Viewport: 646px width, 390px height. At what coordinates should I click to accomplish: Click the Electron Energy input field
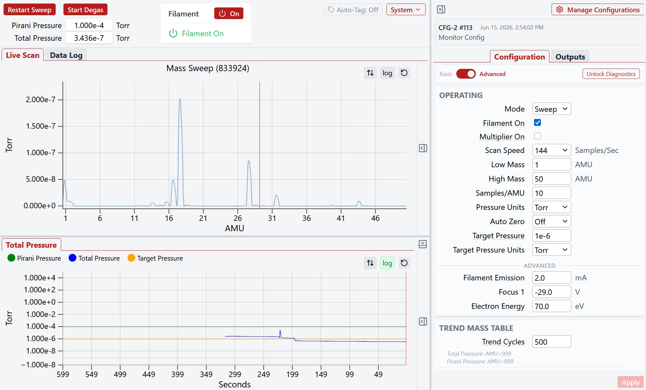(x=551, y=306)
